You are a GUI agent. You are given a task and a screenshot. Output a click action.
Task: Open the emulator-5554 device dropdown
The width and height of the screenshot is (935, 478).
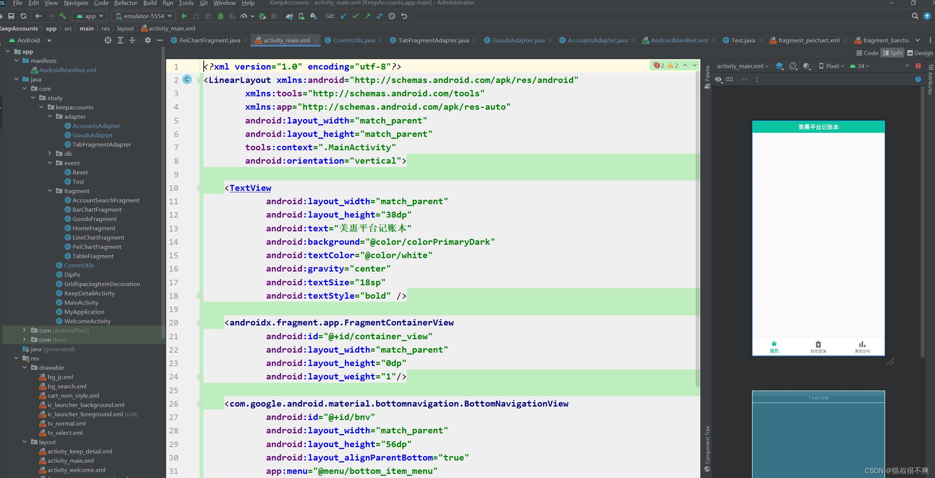pos(143,16)
